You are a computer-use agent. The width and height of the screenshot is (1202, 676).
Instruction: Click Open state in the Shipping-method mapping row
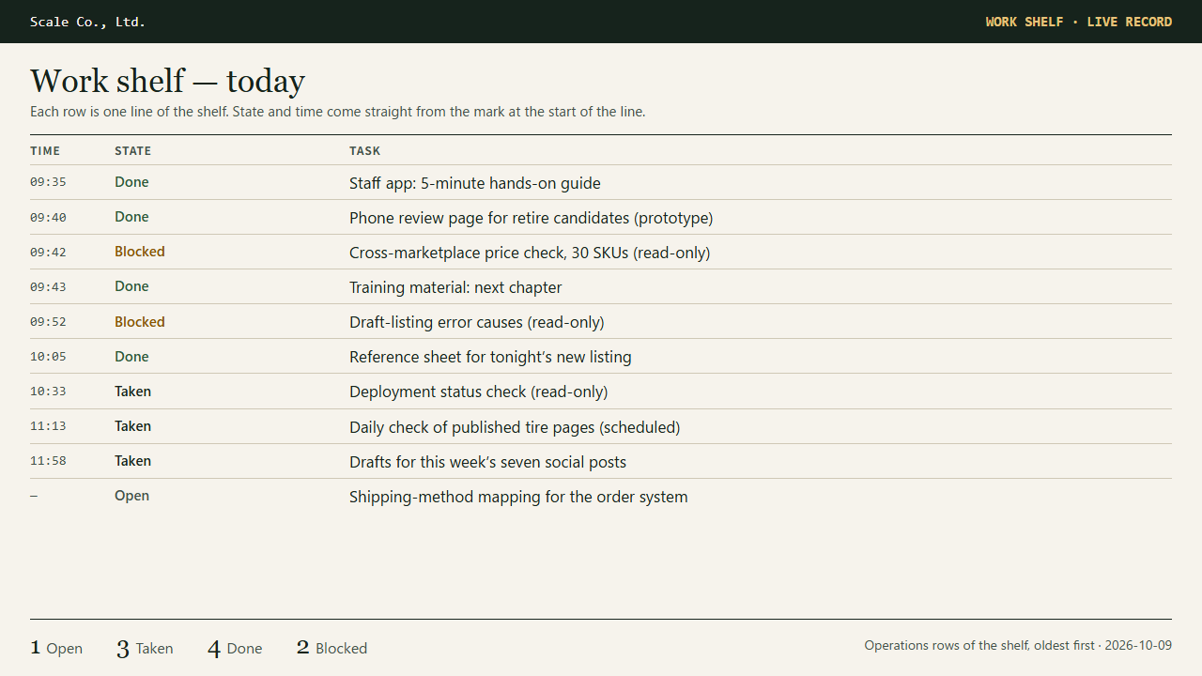point(131,496)
